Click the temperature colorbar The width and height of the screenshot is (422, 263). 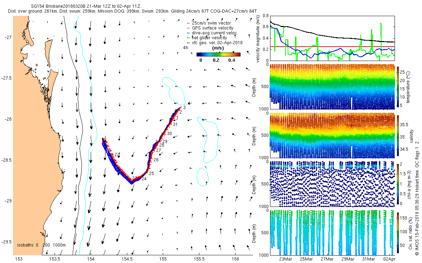(x=398, y=86)
